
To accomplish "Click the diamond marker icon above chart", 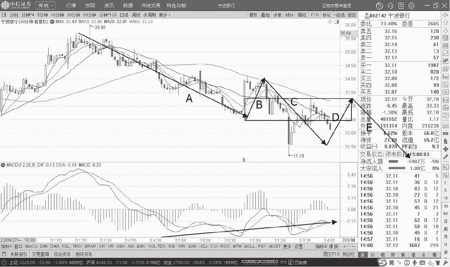I will tap(330, 22).
